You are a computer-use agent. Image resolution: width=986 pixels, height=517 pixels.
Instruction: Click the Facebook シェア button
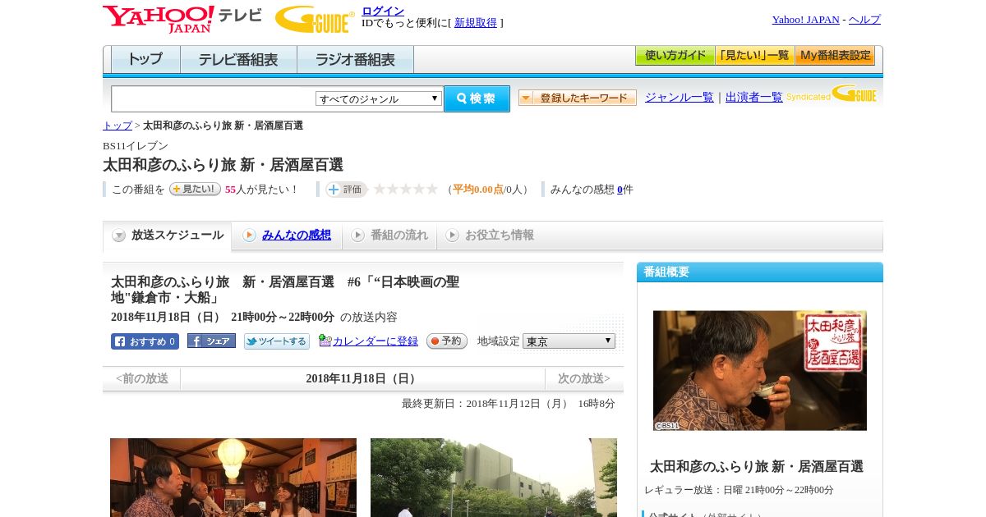point(211,341)
